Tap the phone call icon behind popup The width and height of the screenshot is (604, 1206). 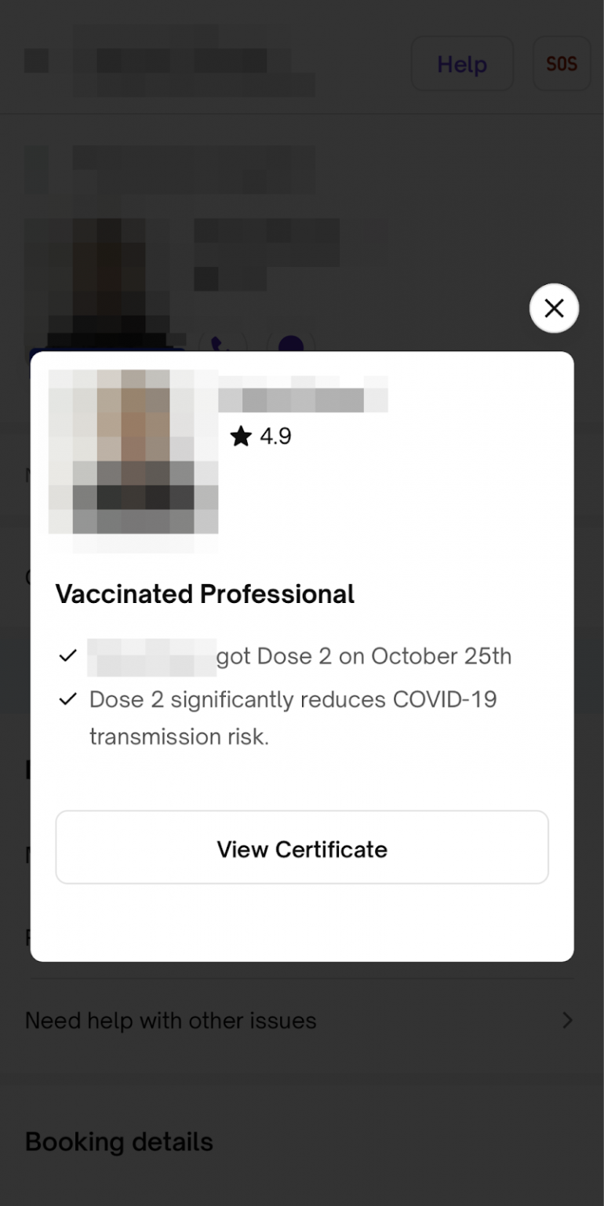(223, 342)
